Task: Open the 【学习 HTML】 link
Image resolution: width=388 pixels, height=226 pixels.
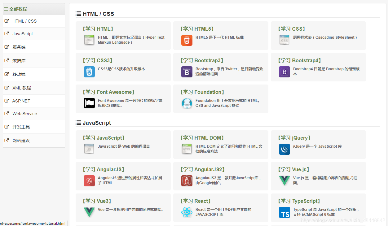Action: [98, 29]
